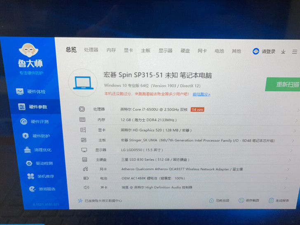Click 保存截图 save screenshot button
Image resolution: width=300 pixels, height=225 pixels.
tap(249, 200)
